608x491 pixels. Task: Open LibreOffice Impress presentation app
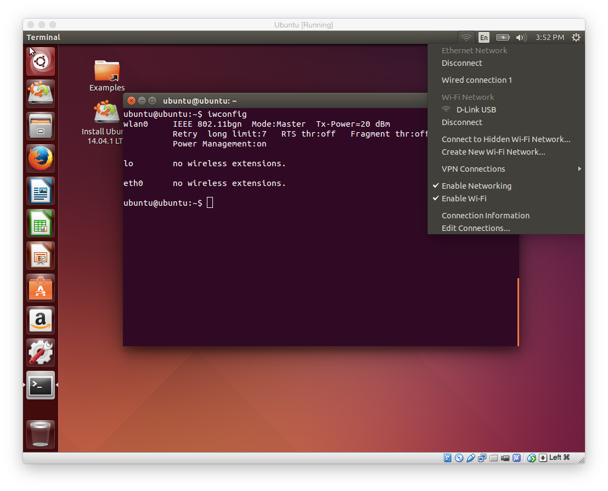coord(41,256)
